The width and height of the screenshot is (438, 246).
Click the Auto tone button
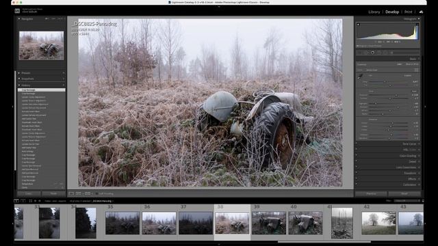(x=414, y=91)
